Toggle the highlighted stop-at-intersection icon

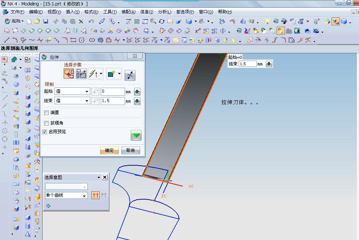tap(95, 195)
